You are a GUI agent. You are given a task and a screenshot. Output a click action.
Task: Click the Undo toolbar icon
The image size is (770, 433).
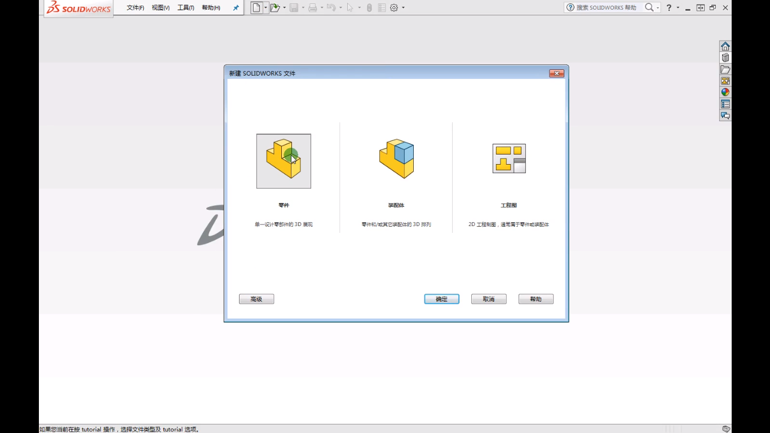coord(331,8)
